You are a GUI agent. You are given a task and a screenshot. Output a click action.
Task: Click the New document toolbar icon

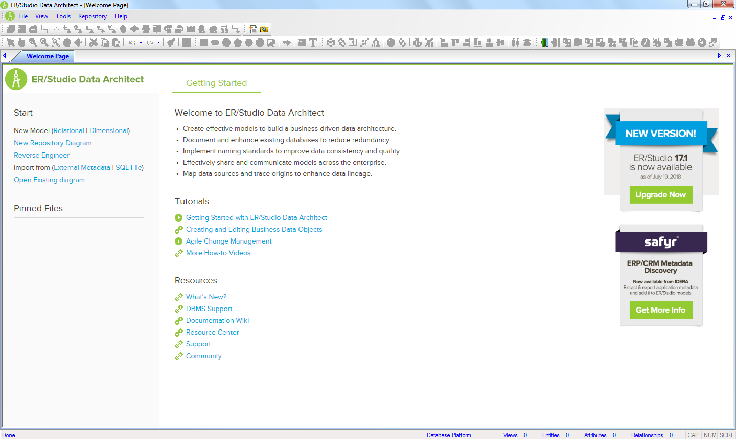click(253, 29)
